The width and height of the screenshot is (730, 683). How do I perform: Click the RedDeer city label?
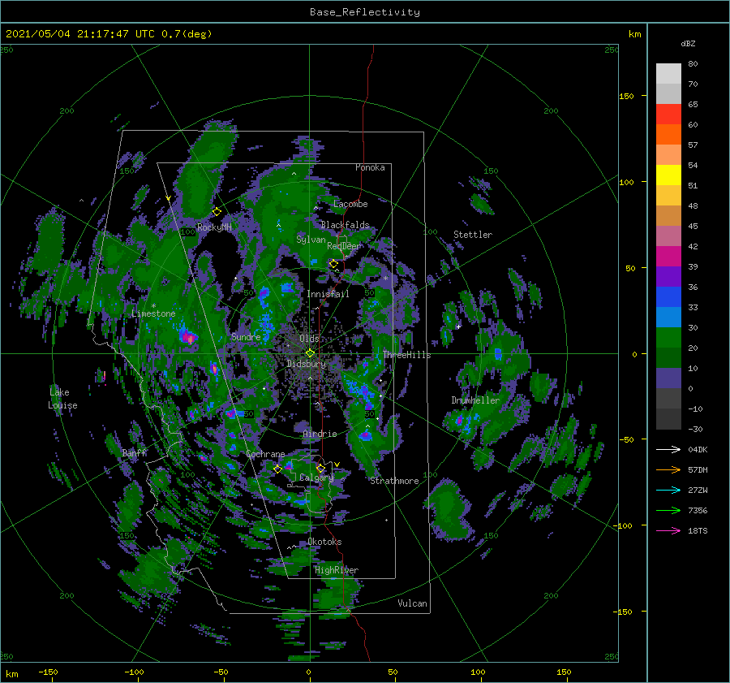click(344, 246)
